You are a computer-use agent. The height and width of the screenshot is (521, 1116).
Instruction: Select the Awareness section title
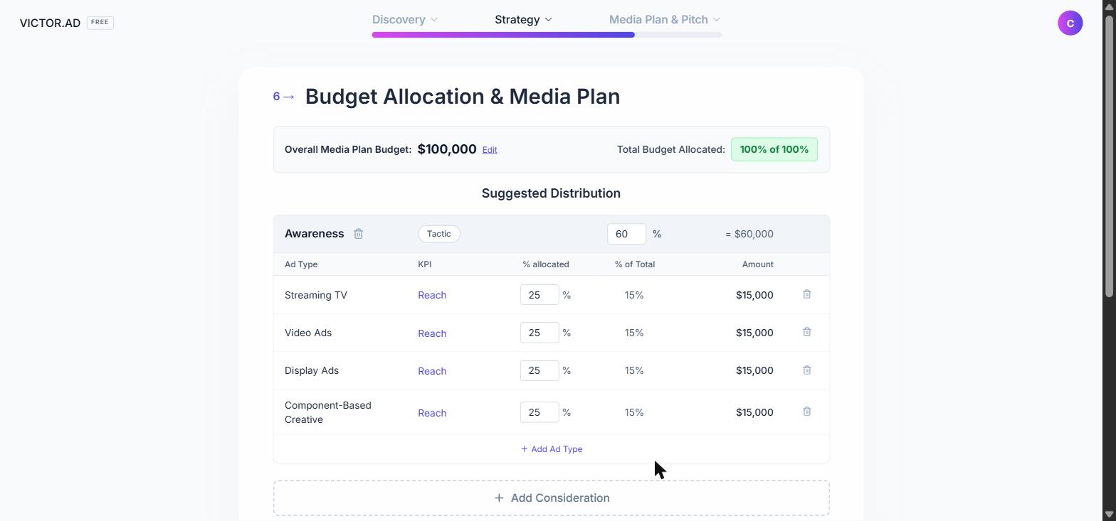[x=314, y=234]
